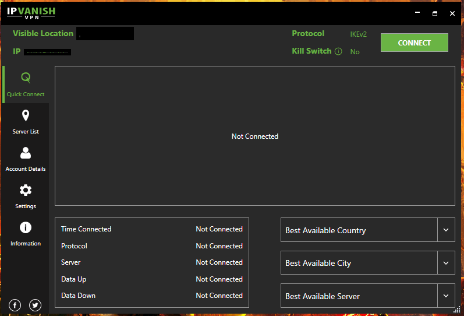The image size is (464, 316).
Task: Click the Server row label in stats
Action: (70, 262)
